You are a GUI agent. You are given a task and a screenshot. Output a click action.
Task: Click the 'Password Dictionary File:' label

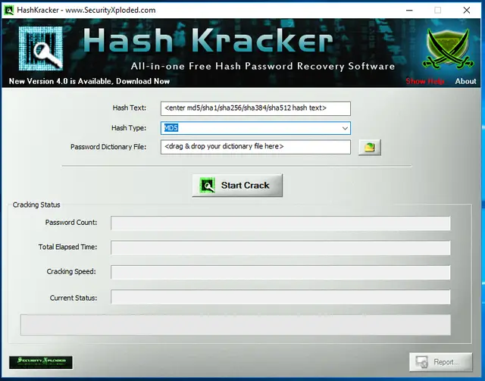[108, 147]
